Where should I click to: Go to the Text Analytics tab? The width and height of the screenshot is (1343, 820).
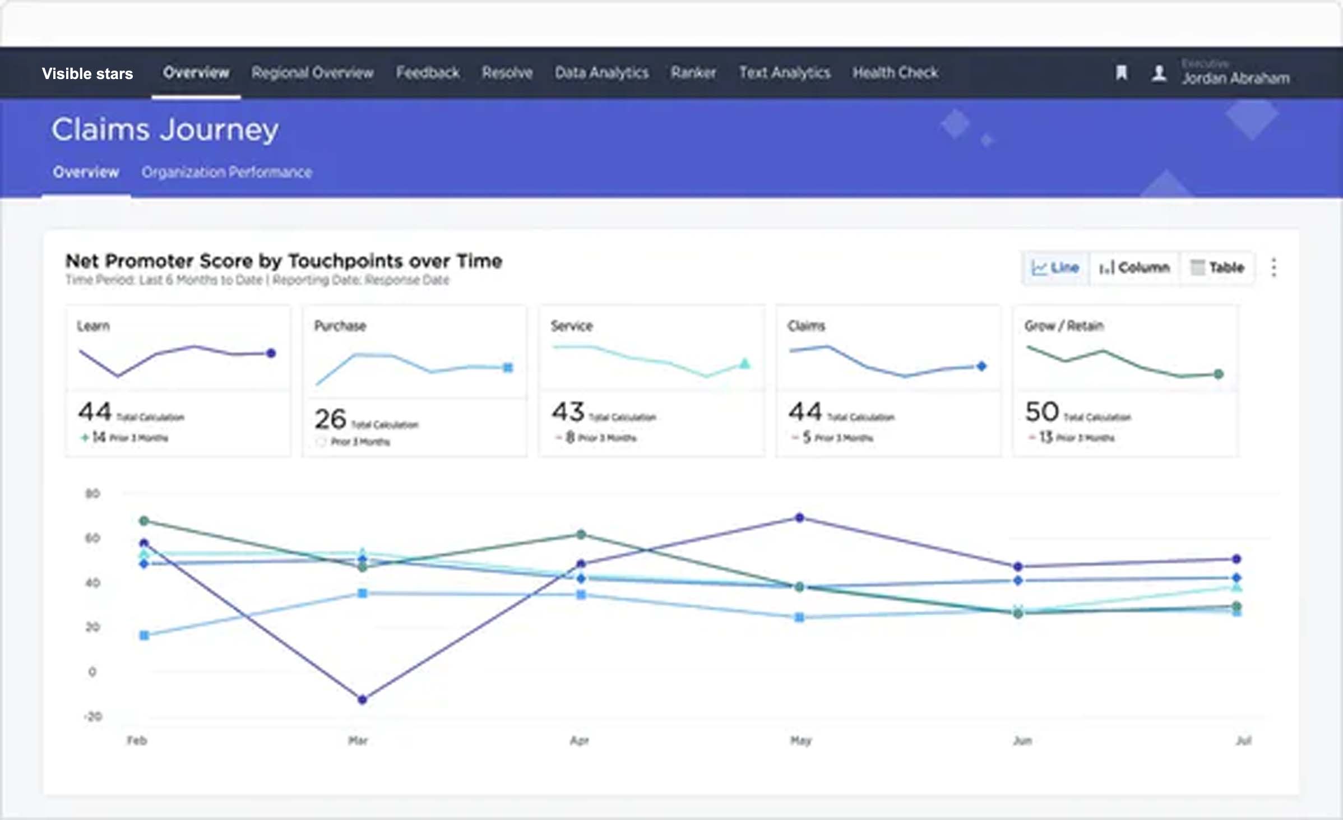pyautogui.click(x=784, y=73)
